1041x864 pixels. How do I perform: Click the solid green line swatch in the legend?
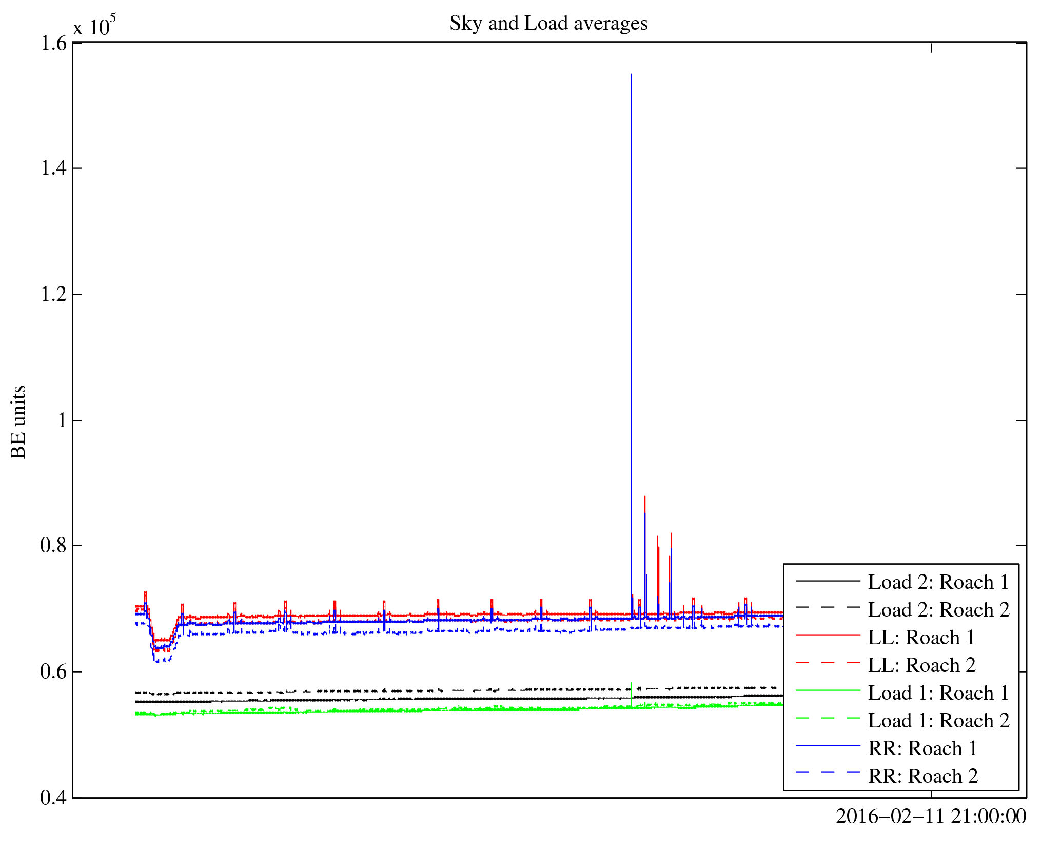pos(828,691)
